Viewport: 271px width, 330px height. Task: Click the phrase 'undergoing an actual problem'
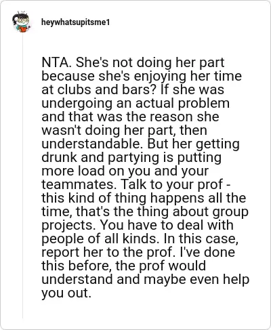tap(135, 104)
